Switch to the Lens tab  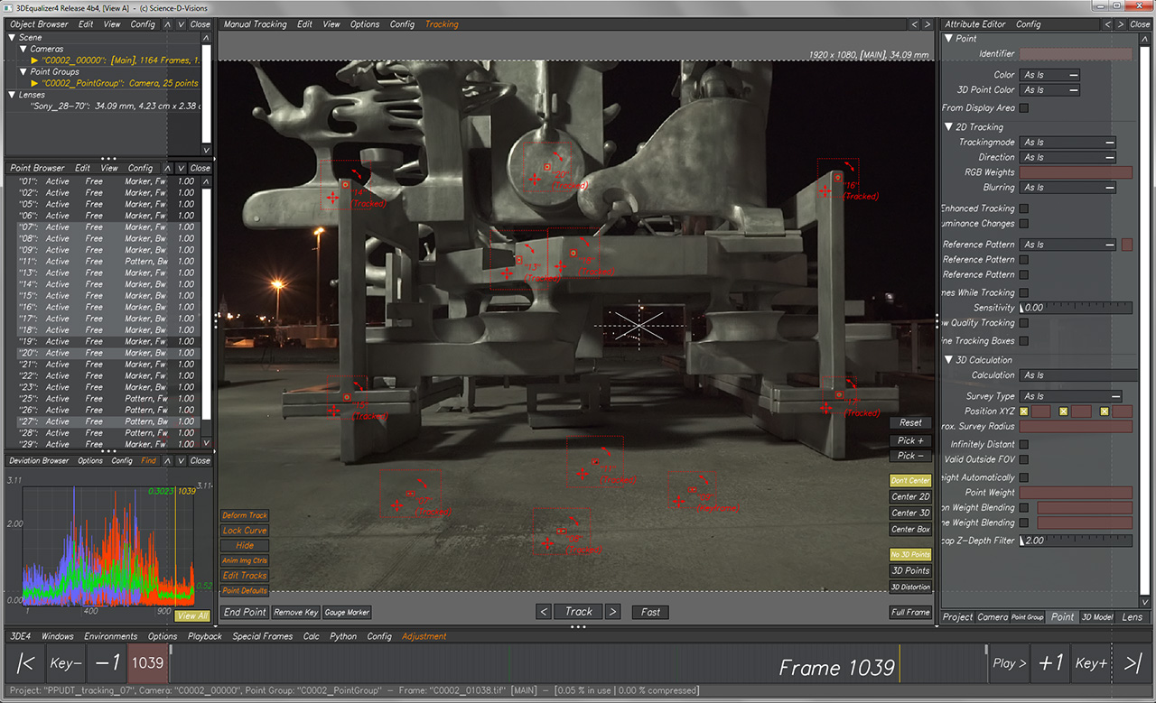click(x=1132, y=617)
